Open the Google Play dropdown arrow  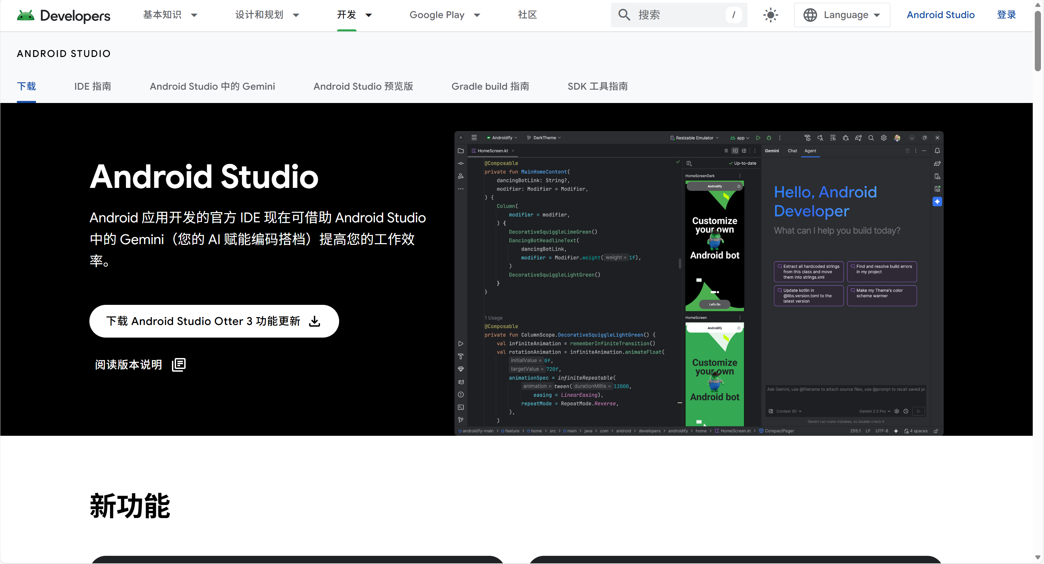(477, 15)
